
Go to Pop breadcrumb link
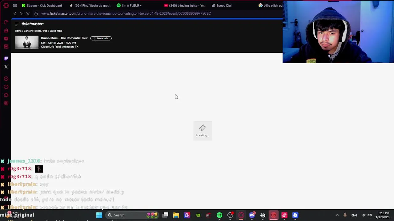(x=45, y=31)
